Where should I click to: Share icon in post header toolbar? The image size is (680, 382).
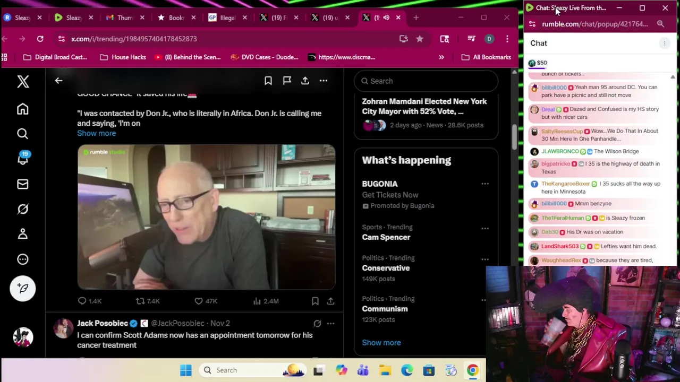tap(305, 81)
